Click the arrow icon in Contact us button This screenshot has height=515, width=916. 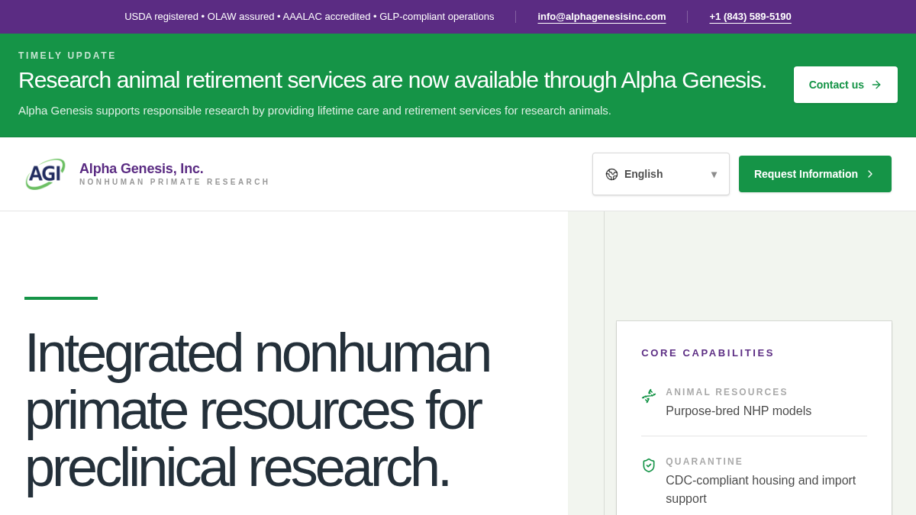[x=876, y=85]
